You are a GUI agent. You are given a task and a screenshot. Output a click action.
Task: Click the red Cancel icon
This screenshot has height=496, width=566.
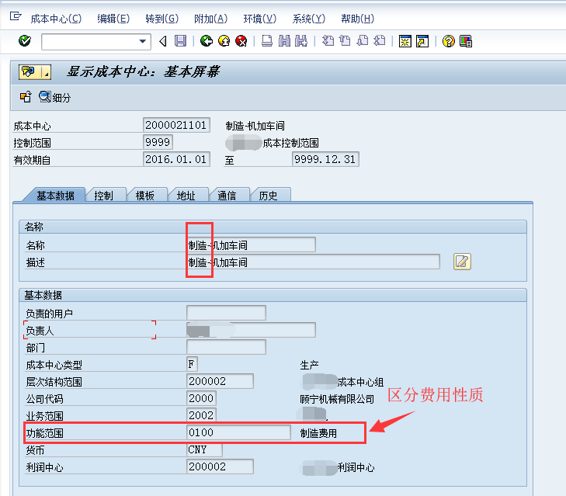[241, 41]
